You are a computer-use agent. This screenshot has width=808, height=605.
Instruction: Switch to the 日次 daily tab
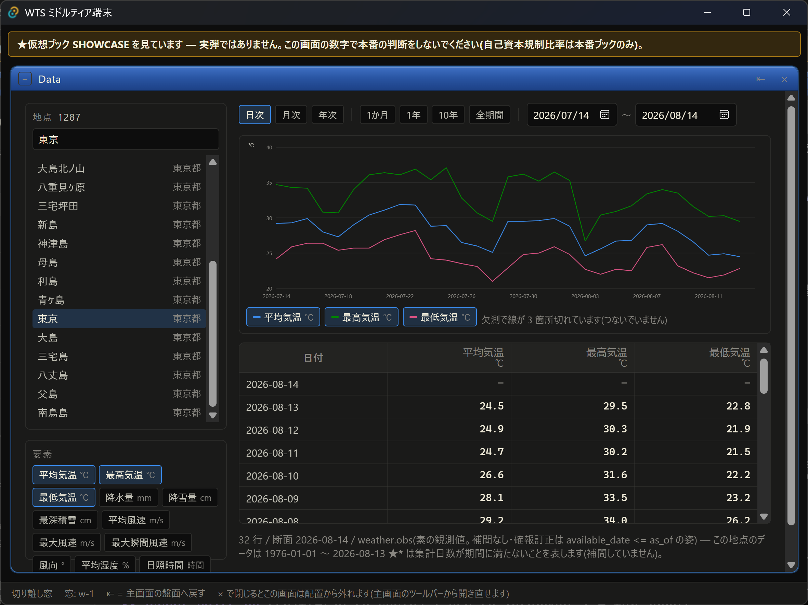tap(255, 115)
